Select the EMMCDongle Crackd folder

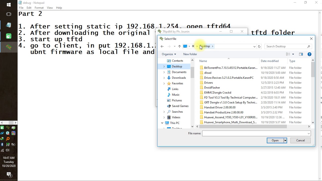tap(218, 93)
